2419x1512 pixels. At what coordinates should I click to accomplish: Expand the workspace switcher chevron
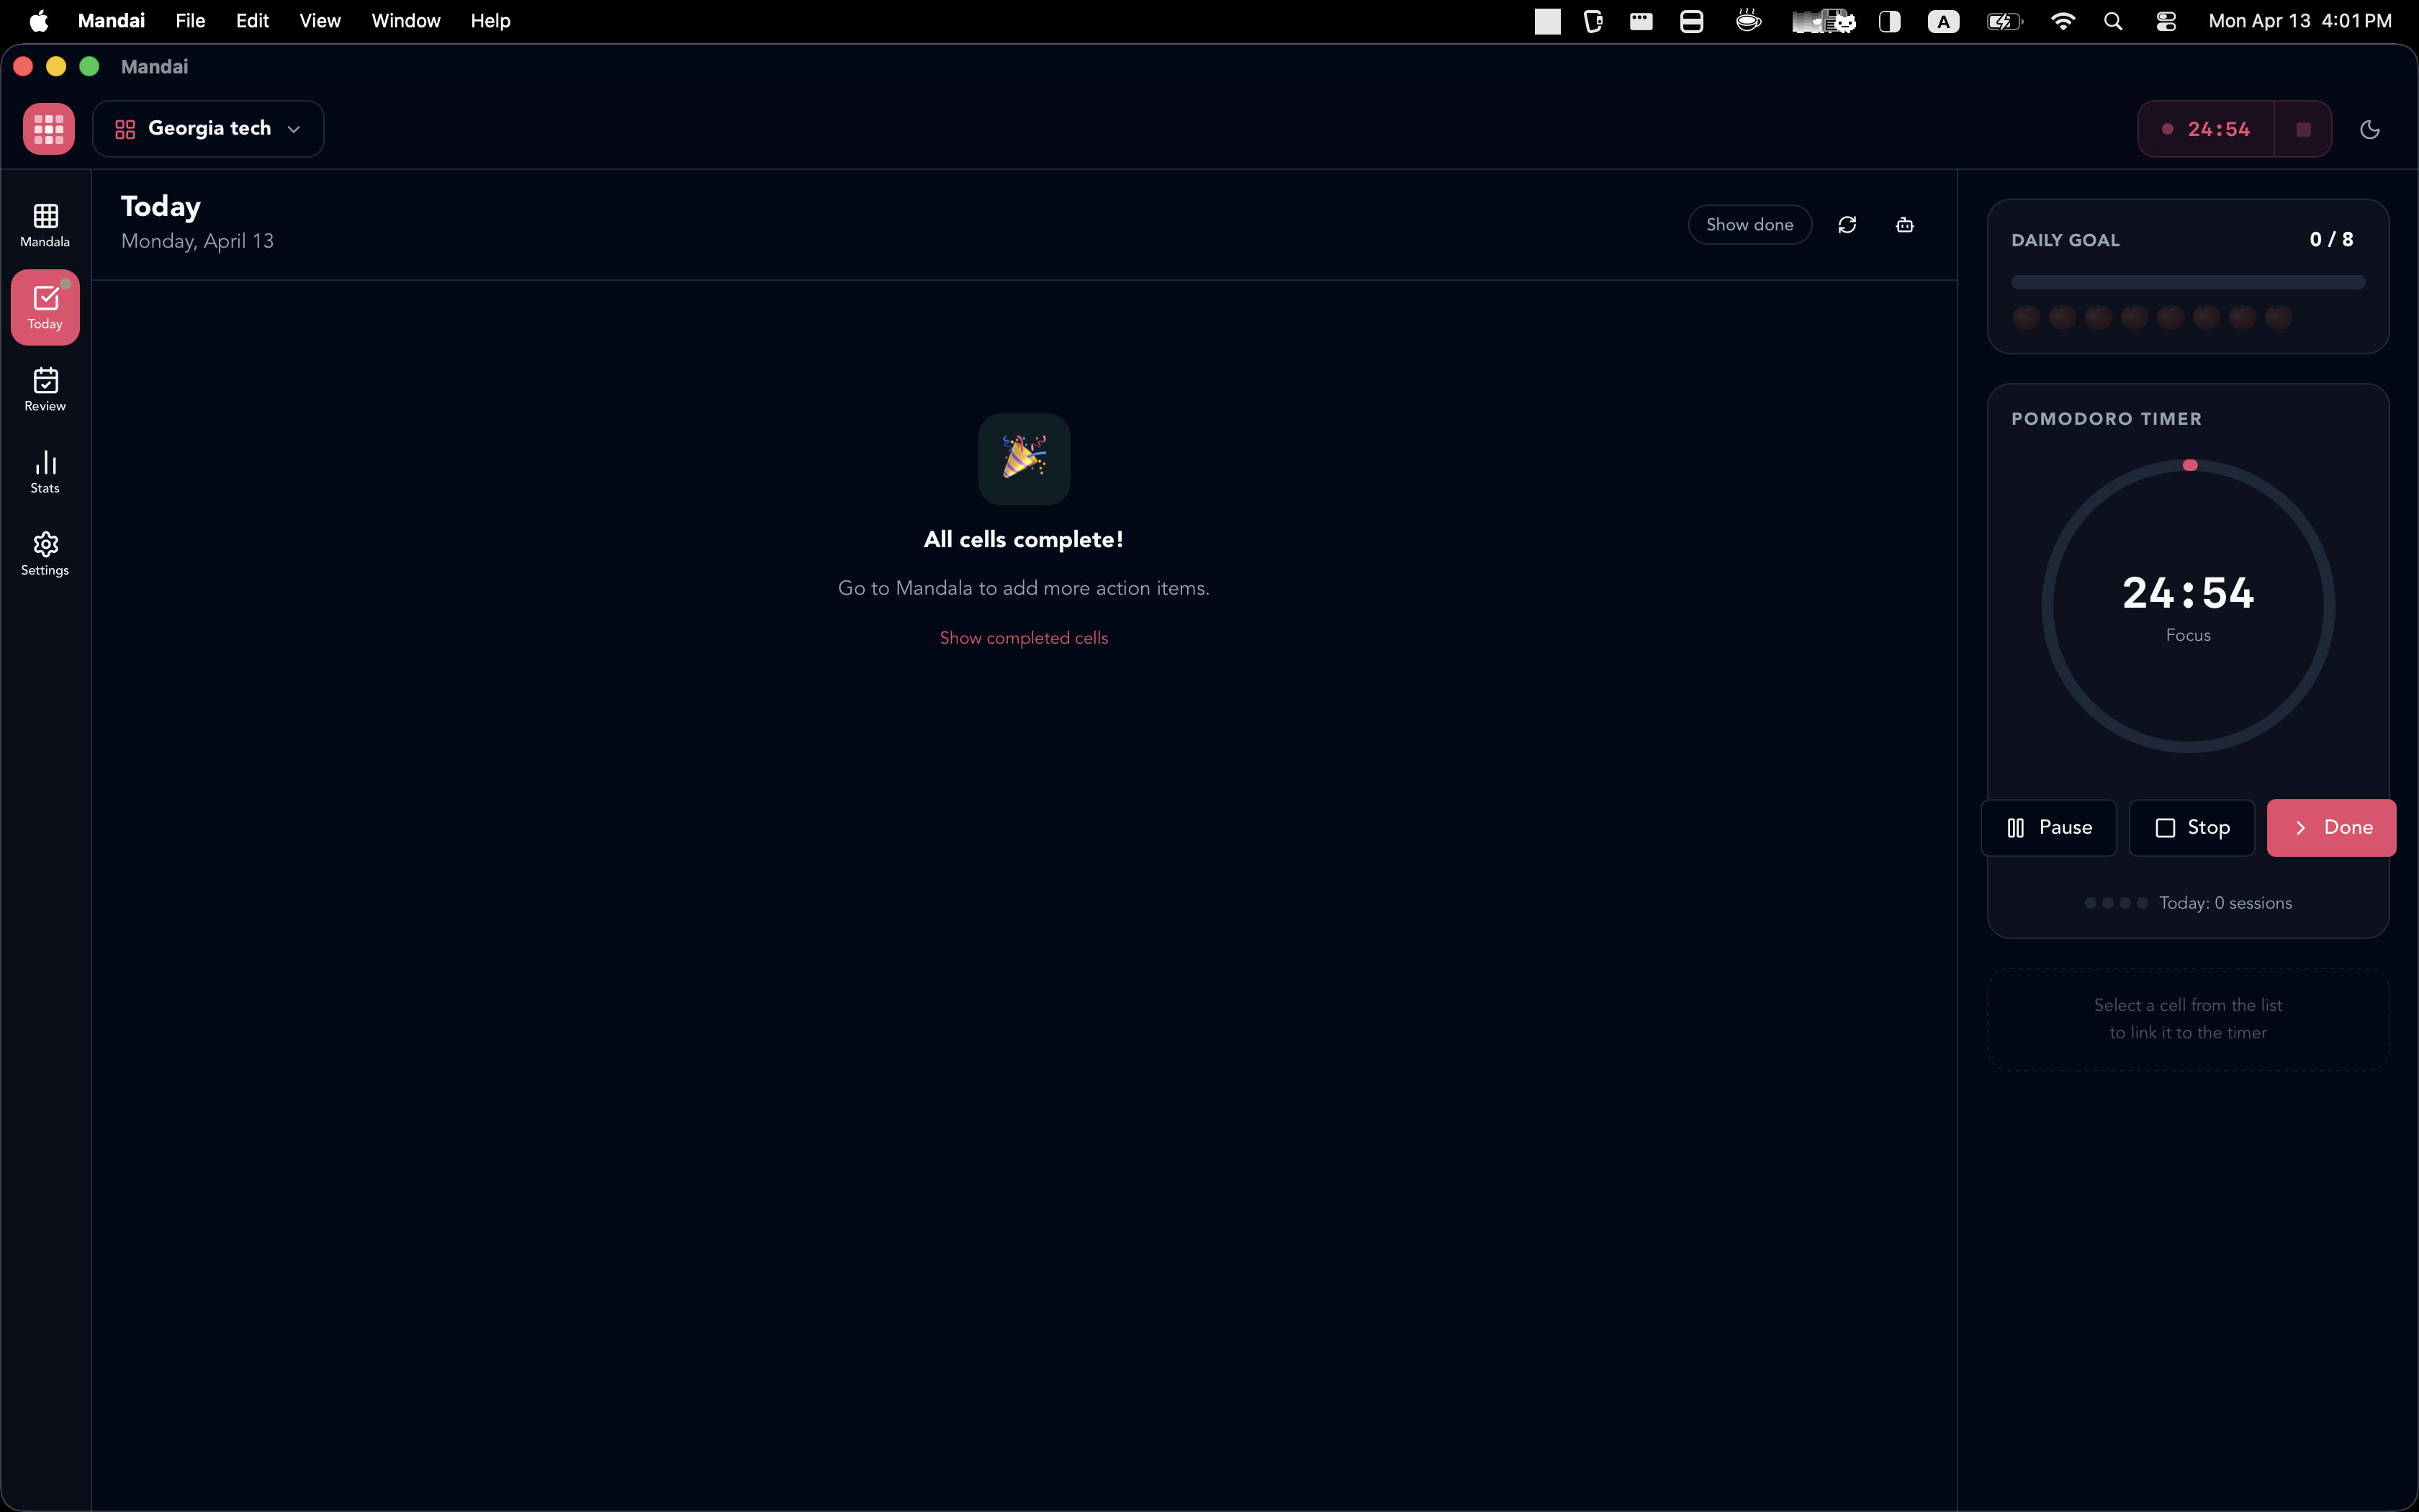pos(293,129)
